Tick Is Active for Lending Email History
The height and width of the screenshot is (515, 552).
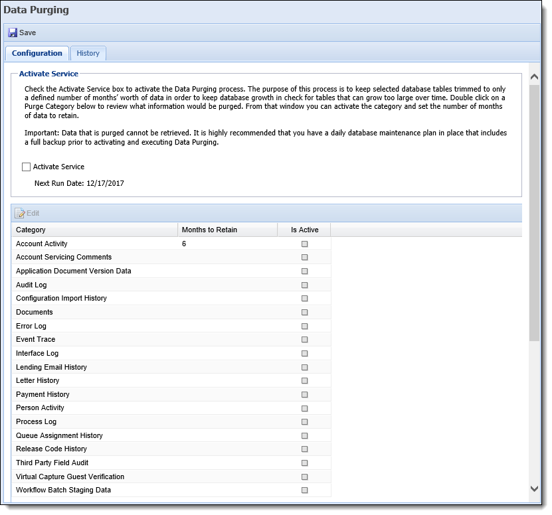point(304,367)
